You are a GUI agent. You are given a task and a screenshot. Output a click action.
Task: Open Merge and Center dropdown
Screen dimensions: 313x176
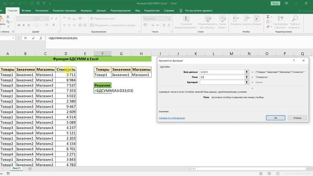pos(138,25)
